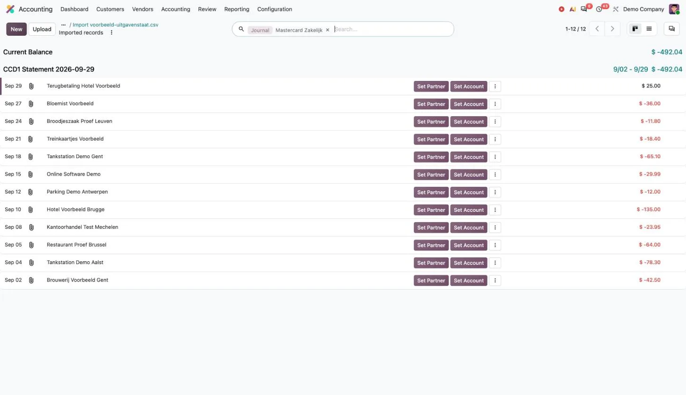This screenshot has height=395, width=686.
Task: Open the Configuration menu
Action: [x=275, y=9]
